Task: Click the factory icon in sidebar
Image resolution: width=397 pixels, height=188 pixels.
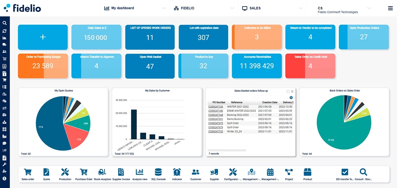Action: pyautogui.click(x=5, y=136)
